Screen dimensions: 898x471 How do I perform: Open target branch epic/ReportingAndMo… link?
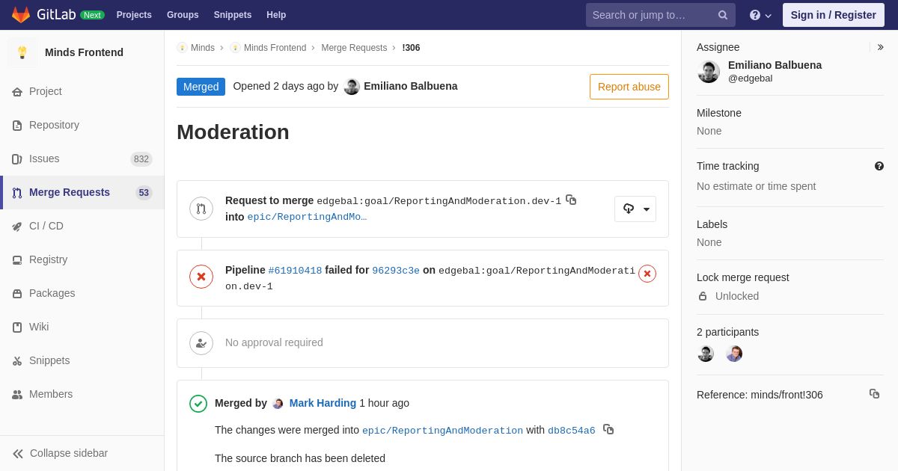tap(307, 217)
